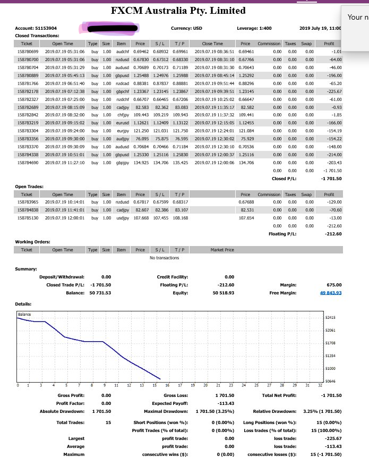
Task: Click the No transactions text
Action: [x=164, y=258]
